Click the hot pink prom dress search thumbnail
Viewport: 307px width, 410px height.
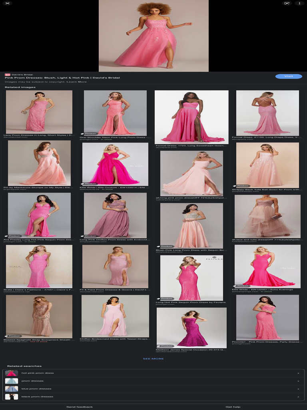pos(11,373)
